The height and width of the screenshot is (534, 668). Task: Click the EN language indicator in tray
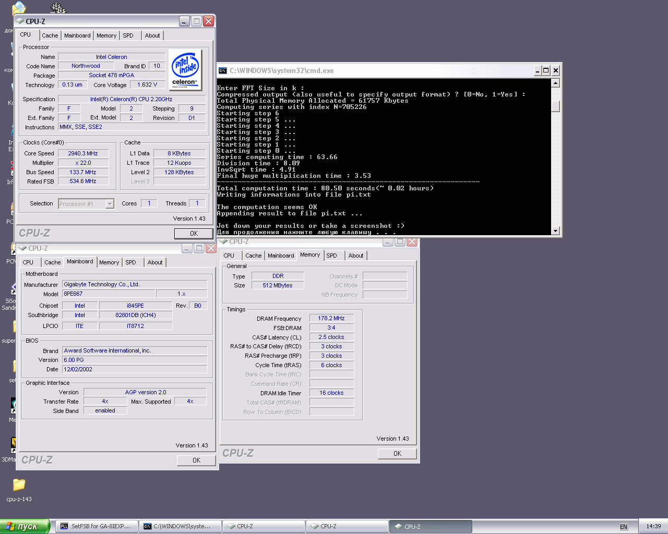624,527
